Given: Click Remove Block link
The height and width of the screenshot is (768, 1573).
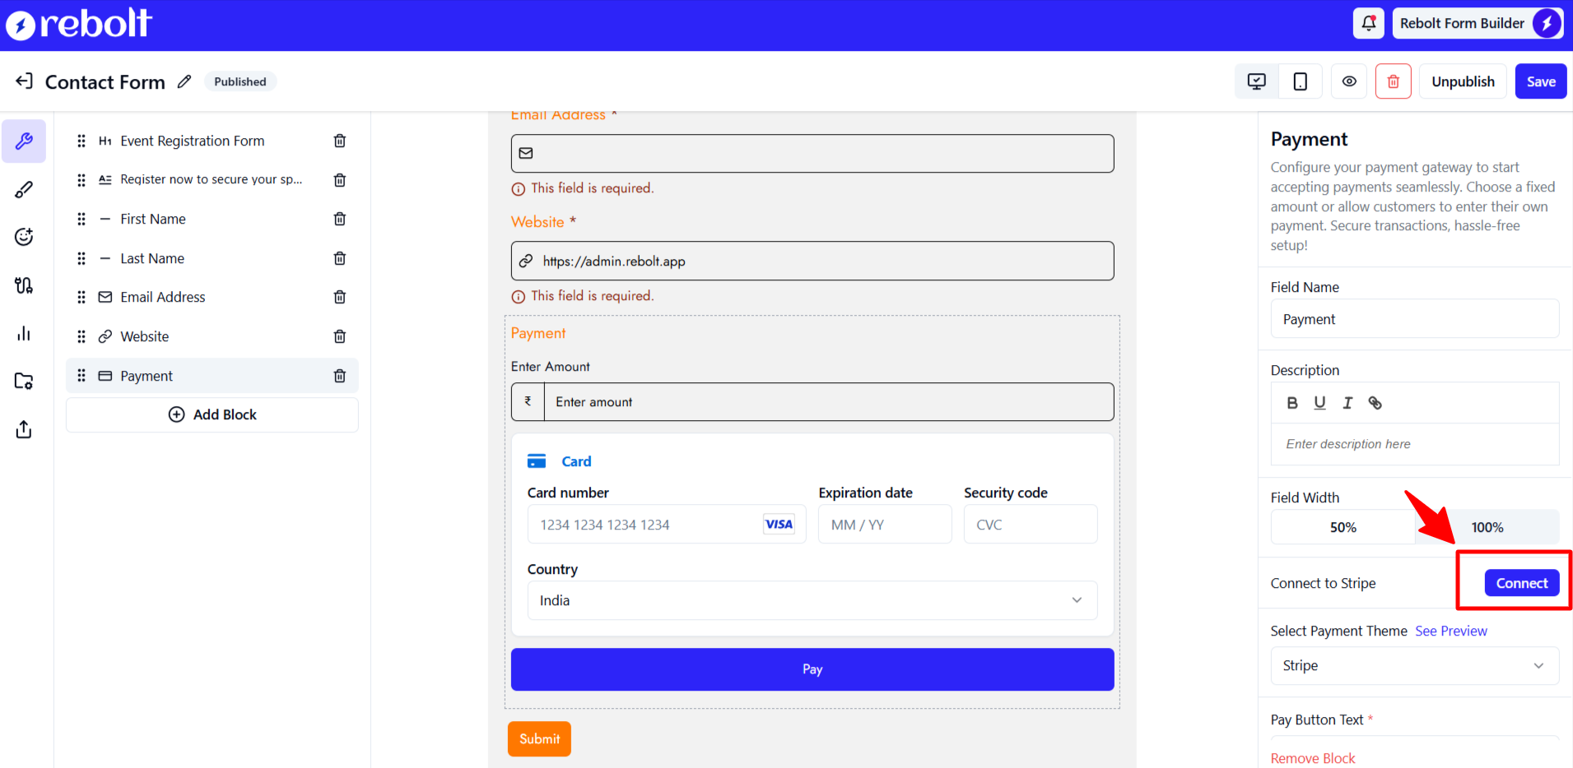Looking at the screenshot, I should [x=1313, y=758].
